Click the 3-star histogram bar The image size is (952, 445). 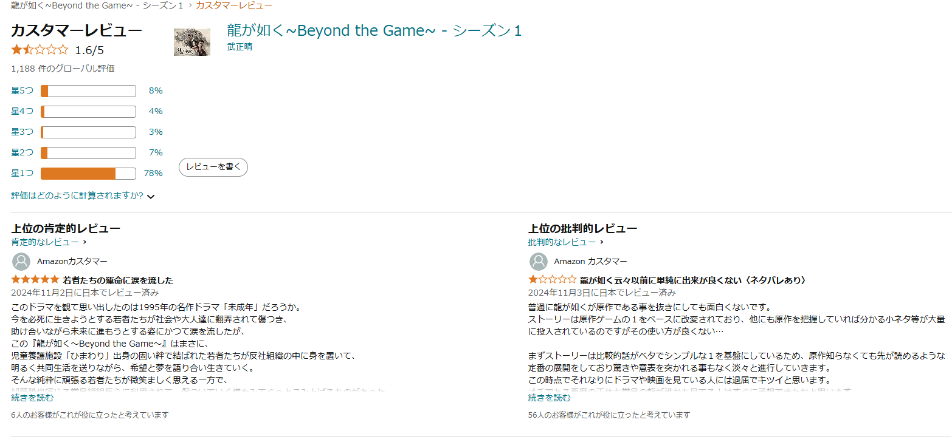[88, 132]
